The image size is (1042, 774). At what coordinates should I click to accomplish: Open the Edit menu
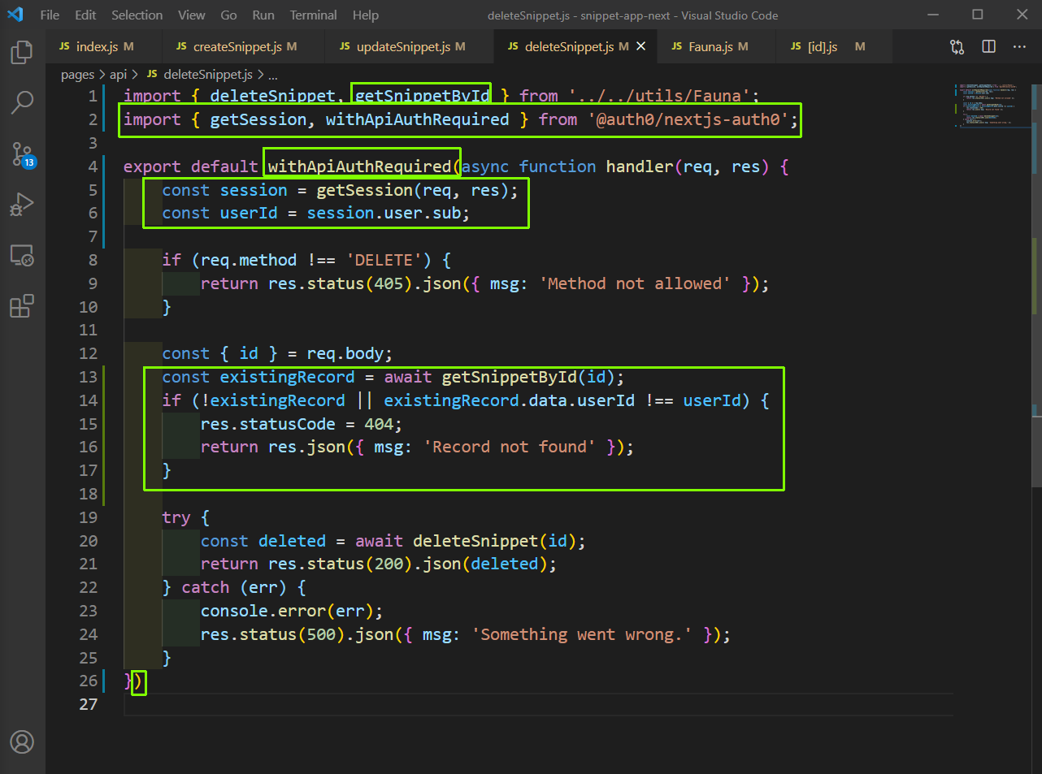tap(85, 15)
